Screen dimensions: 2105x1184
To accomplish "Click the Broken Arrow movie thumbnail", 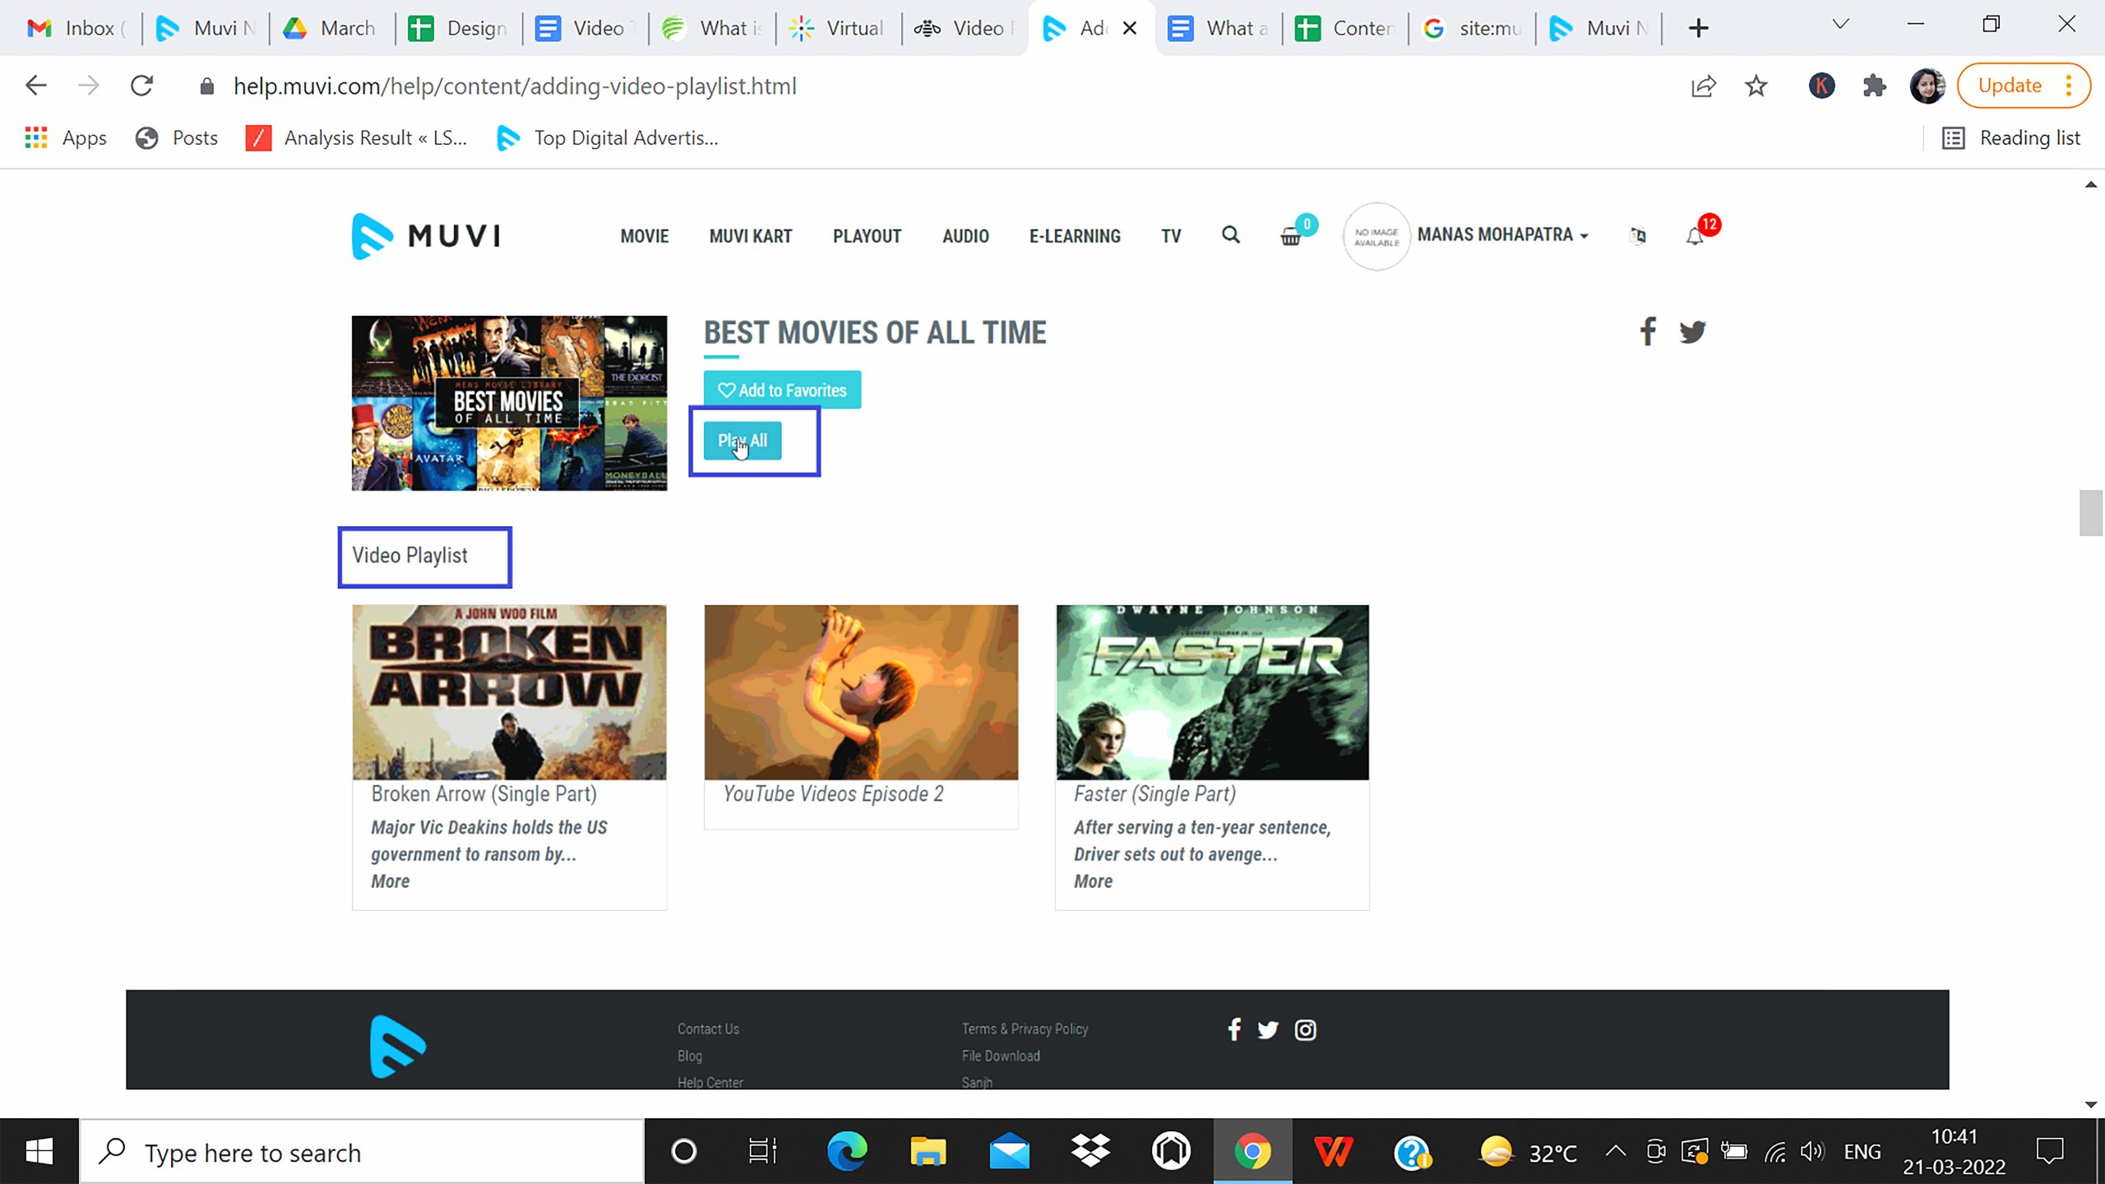I will click(509, 691).
